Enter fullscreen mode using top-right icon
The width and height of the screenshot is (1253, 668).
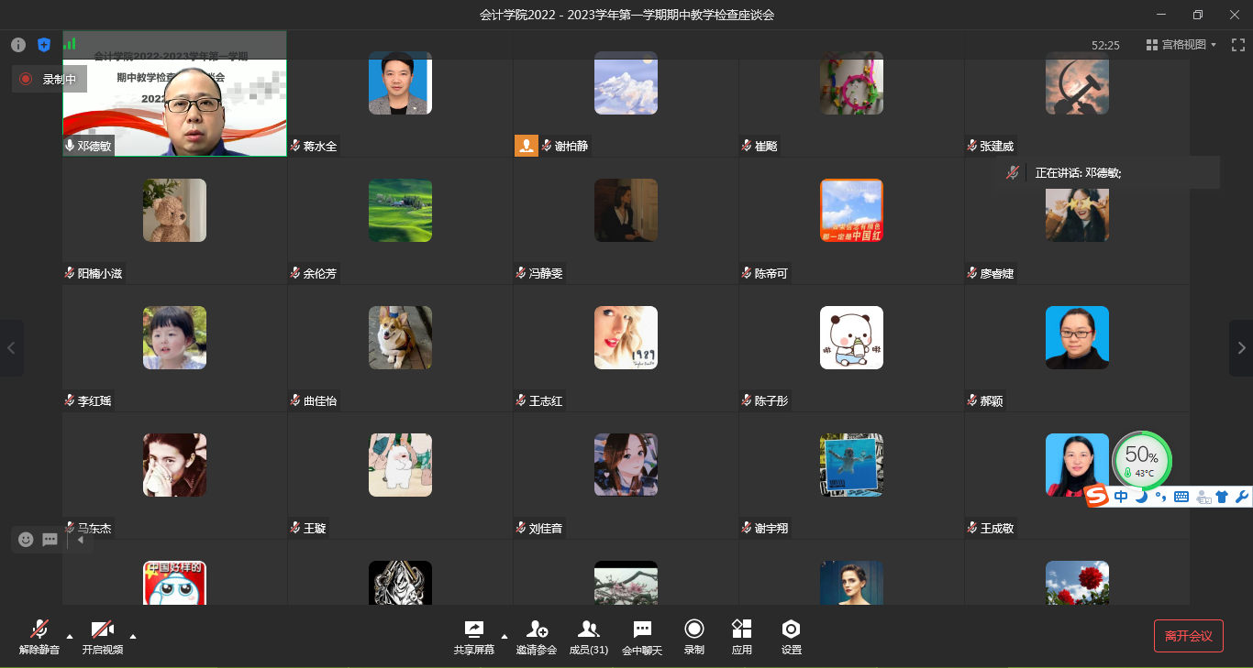[x=1237, y=44]
